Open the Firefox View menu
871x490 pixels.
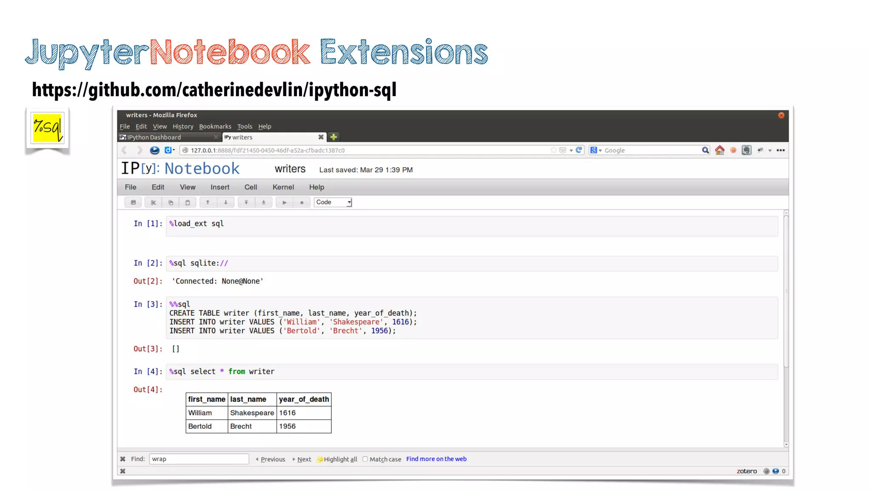(x=160, y=126)
